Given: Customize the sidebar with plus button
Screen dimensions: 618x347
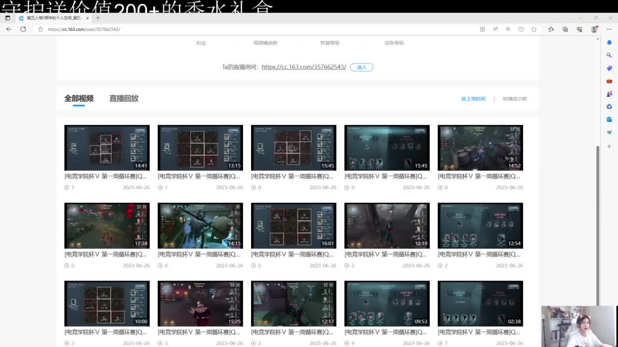Looking at the screenshot, I should (609, 146).
